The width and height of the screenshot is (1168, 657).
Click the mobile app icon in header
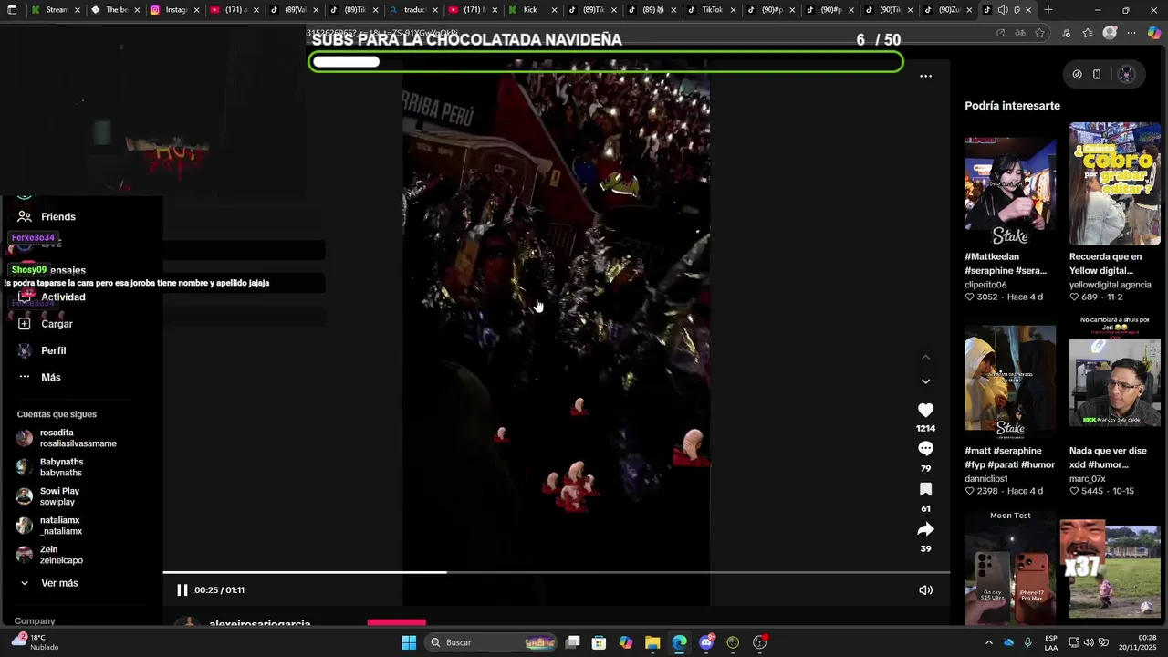pyautogui.click(x=1097, y=75)
